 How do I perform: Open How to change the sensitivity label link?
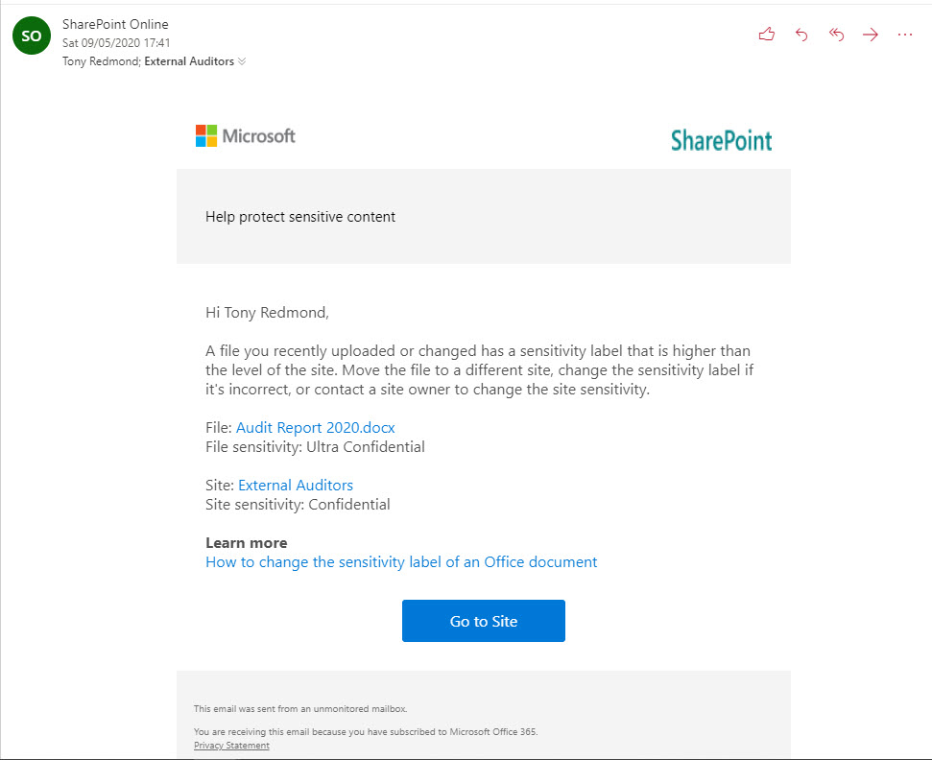[401, 562]
